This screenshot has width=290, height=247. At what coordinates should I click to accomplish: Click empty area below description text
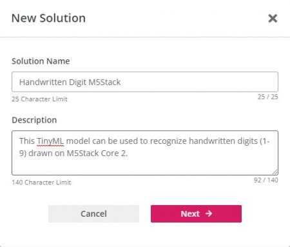pyautogui.click(x=145, y=166)
